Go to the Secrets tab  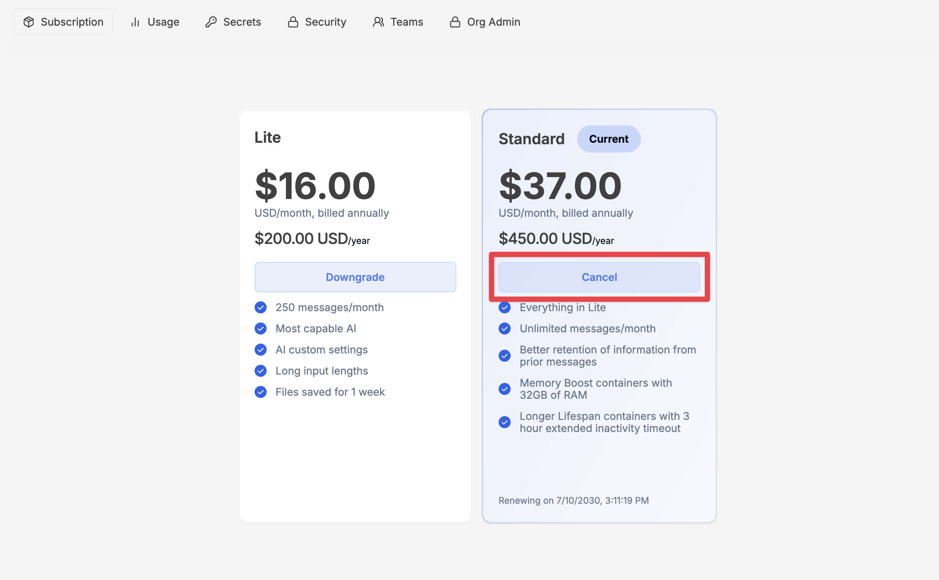pos(233,22)
